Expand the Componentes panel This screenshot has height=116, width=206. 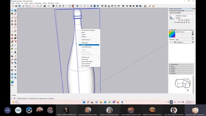tap(181, 64)
